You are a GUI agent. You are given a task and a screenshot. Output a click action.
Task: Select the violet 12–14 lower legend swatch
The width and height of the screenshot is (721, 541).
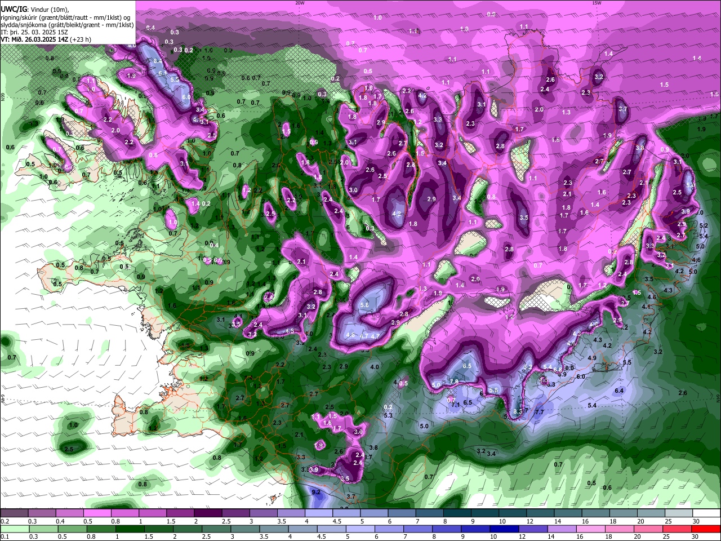(533, 529)
